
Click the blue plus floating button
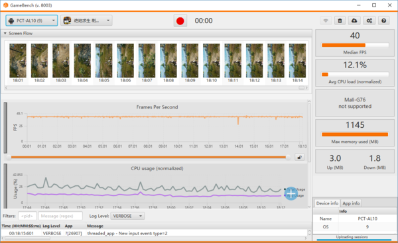coord(291,193)
